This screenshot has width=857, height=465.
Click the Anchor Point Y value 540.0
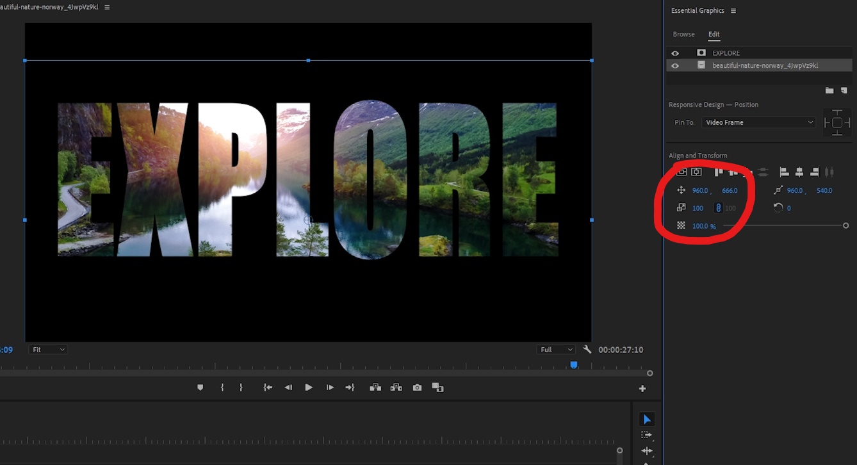pyautogui.click(x=824, y=190)
